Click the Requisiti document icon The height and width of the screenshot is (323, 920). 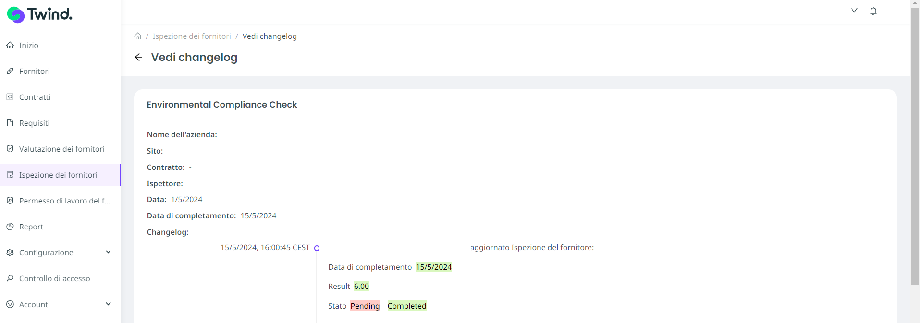pyautogui.click(x=10, y=123)
